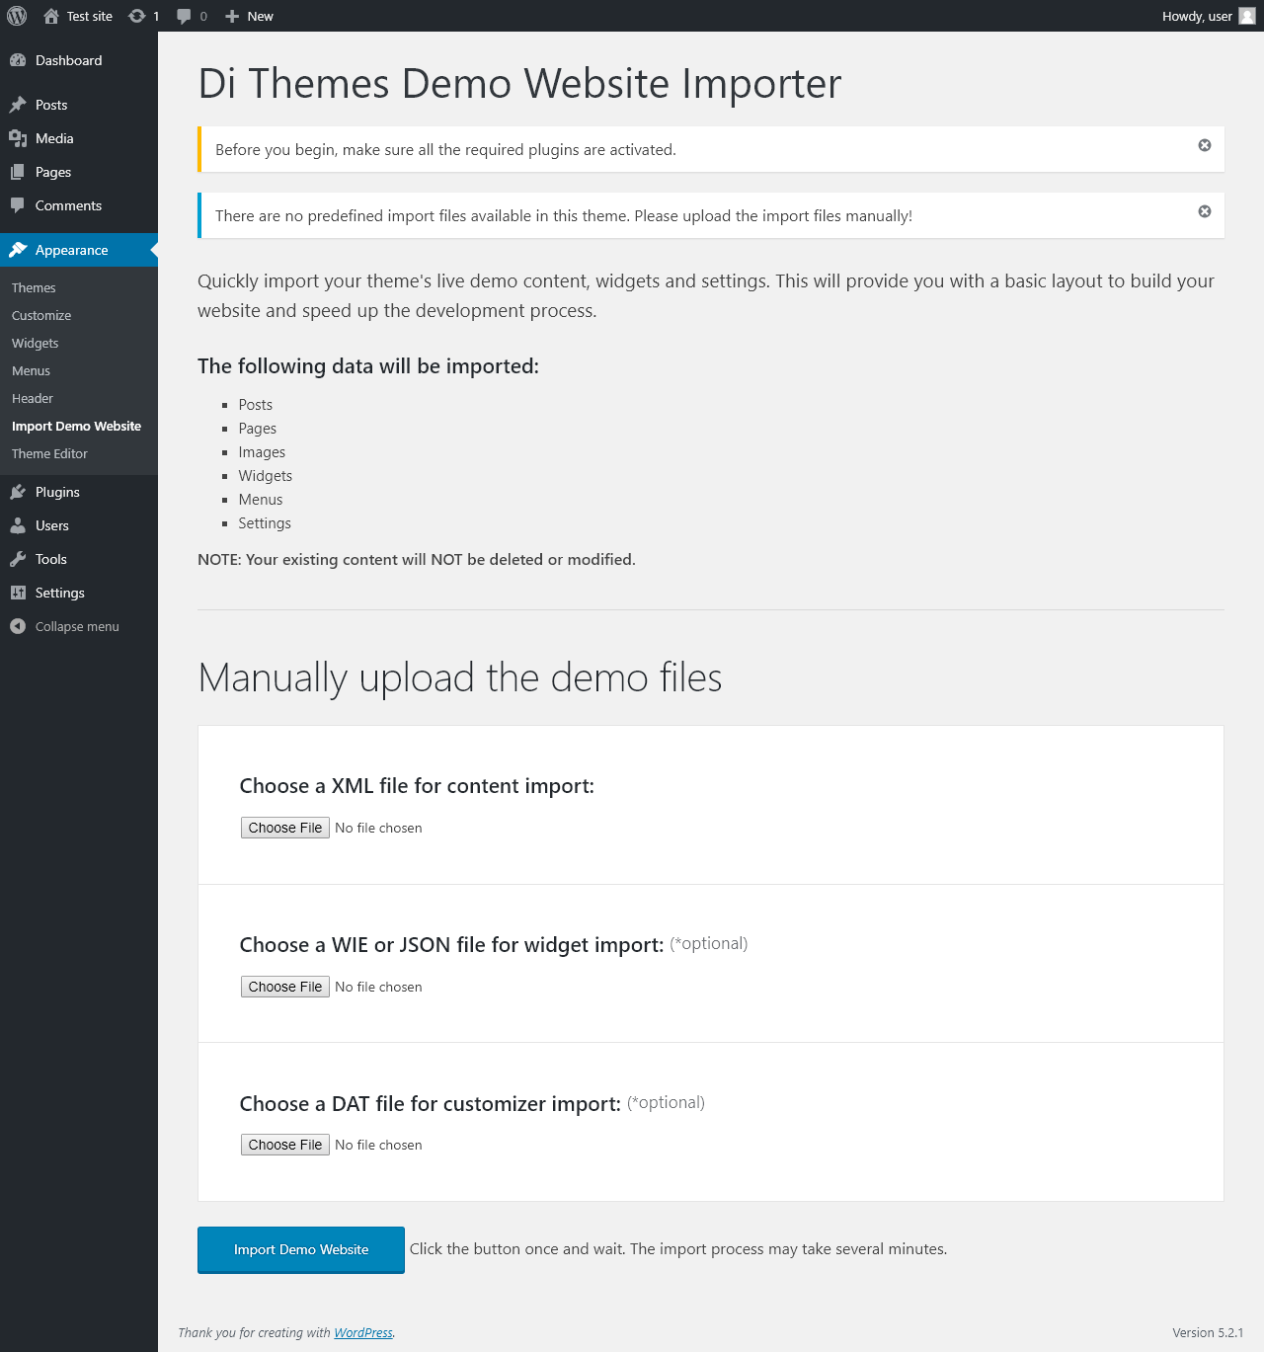Click Widgets in the imported data list

pyautogui.click(x=266, y=476)
